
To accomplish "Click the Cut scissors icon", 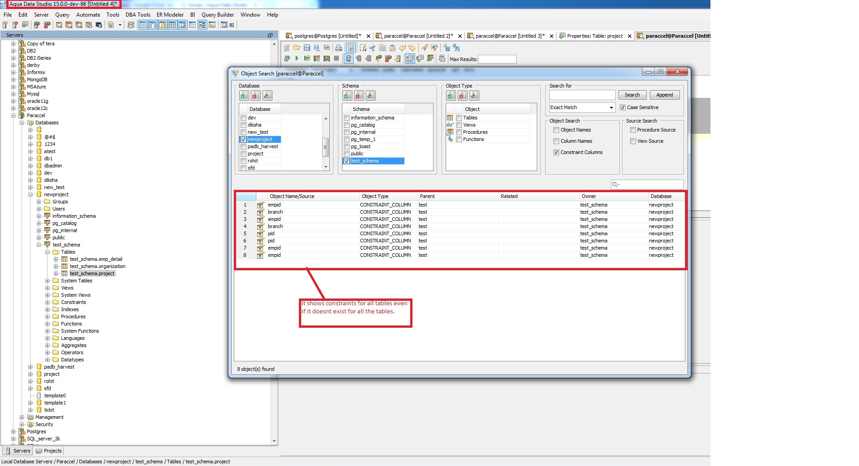I will (x=373, y=48).
